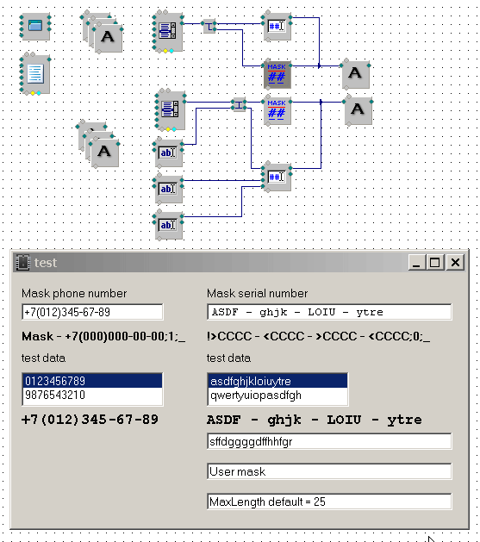Select the bottom 'ab' edit component
Viewport: 480px width, 542px height.
point(168,226)
